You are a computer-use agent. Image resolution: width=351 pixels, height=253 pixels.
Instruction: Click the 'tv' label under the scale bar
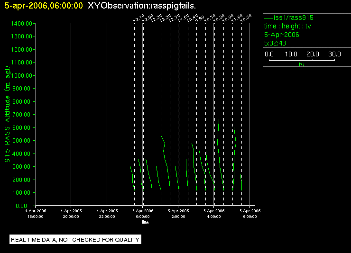click(x=302, y=65)
